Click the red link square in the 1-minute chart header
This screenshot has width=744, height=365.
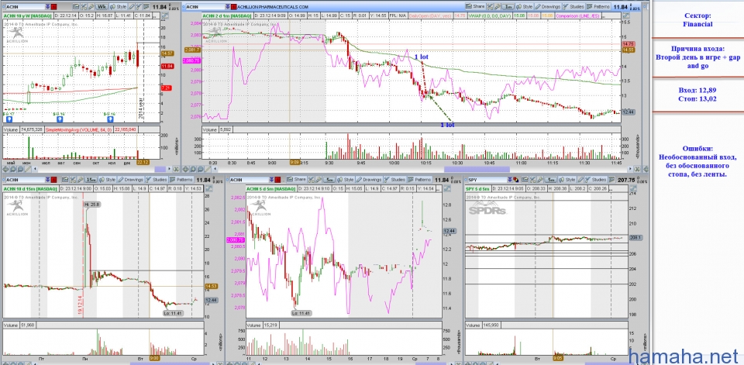[x=234, y=7]
